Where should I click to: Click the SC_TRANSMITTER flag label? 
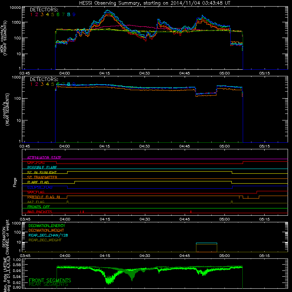coord(42,177)
